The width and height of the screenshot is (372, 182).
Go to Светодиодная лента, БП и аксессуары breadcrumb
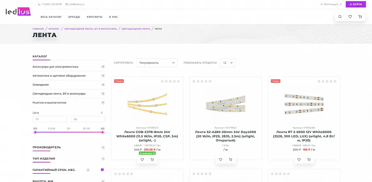tap(91, 29)
